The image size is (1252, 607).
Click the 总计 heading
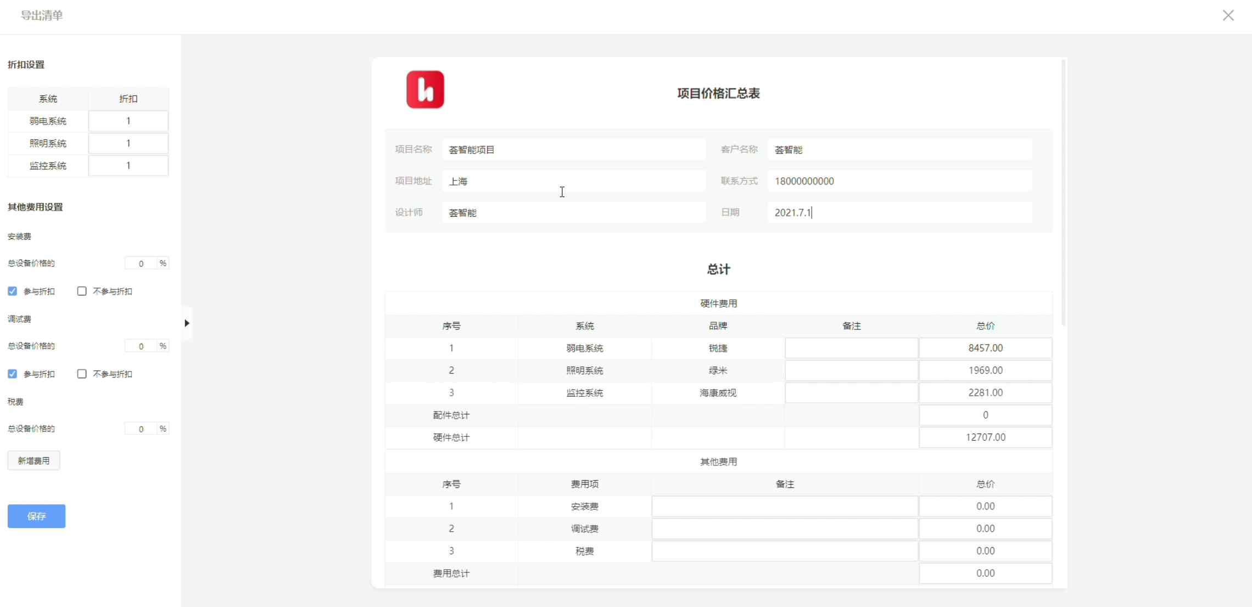(x=718, y=269)
